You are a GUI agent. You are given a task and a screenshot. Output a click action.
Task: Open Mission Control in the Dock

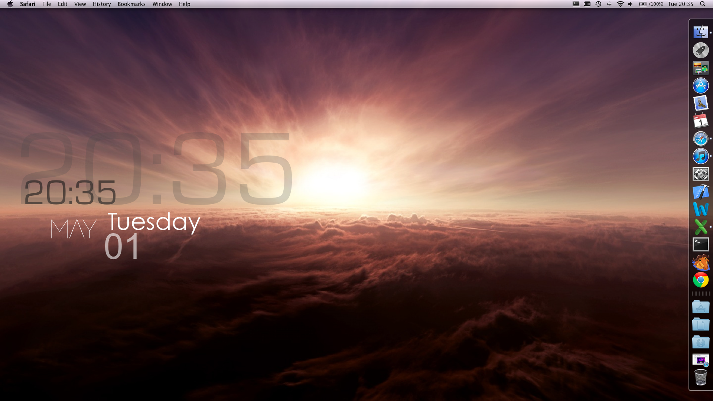click(x=700, y=68)
